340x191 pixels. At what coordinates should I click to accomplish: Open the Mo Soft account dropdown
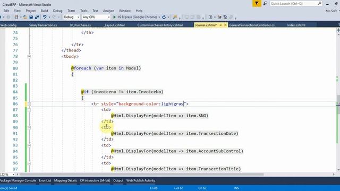click(332, 11)
